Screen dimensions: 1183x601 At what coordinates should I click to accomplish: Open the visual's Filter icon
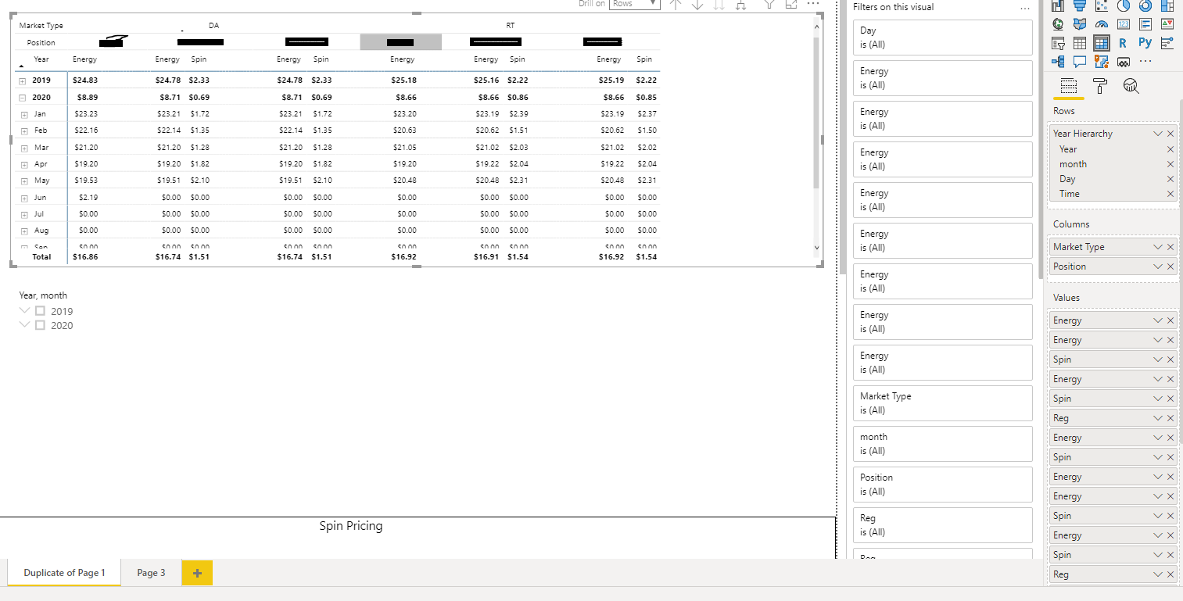(769, 5)
